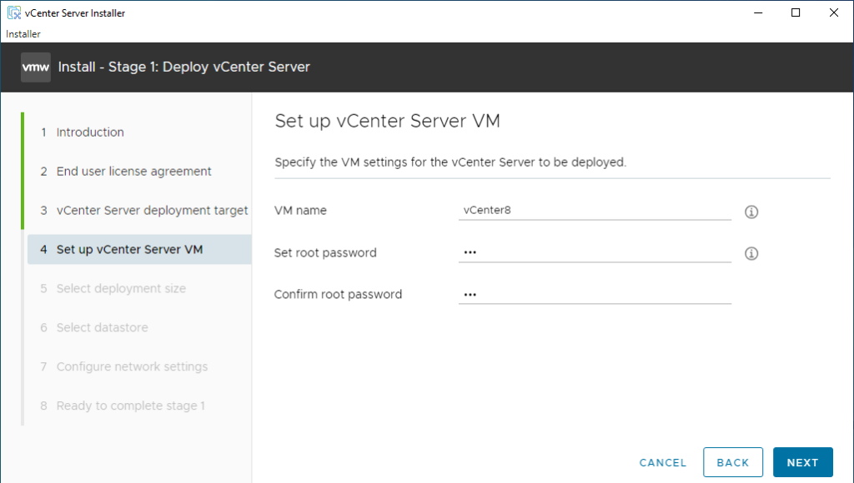Click the NEXT button

(802, 462)
